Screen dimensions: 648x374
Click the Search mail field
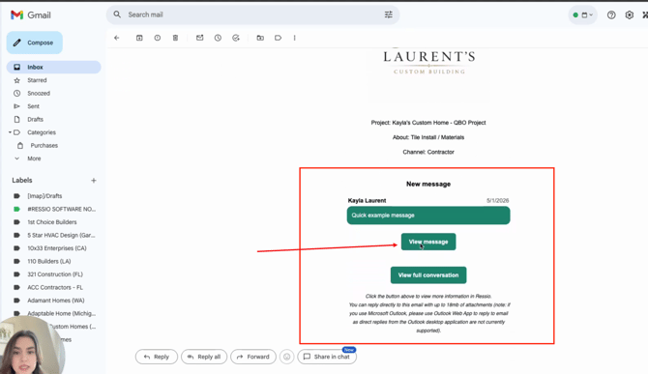pyautogui.click(x=253, y=14)
